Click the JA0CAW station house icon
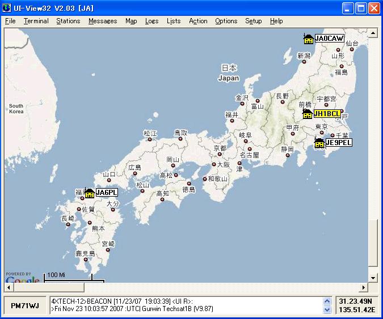 pos(309,39)
